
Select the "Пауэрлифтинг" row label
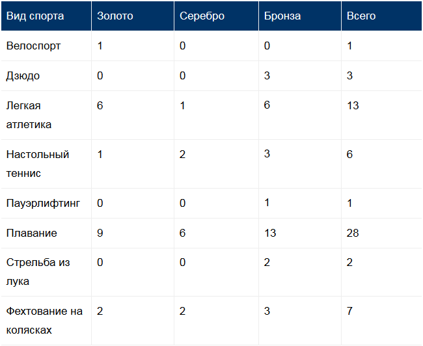[43, 204]
